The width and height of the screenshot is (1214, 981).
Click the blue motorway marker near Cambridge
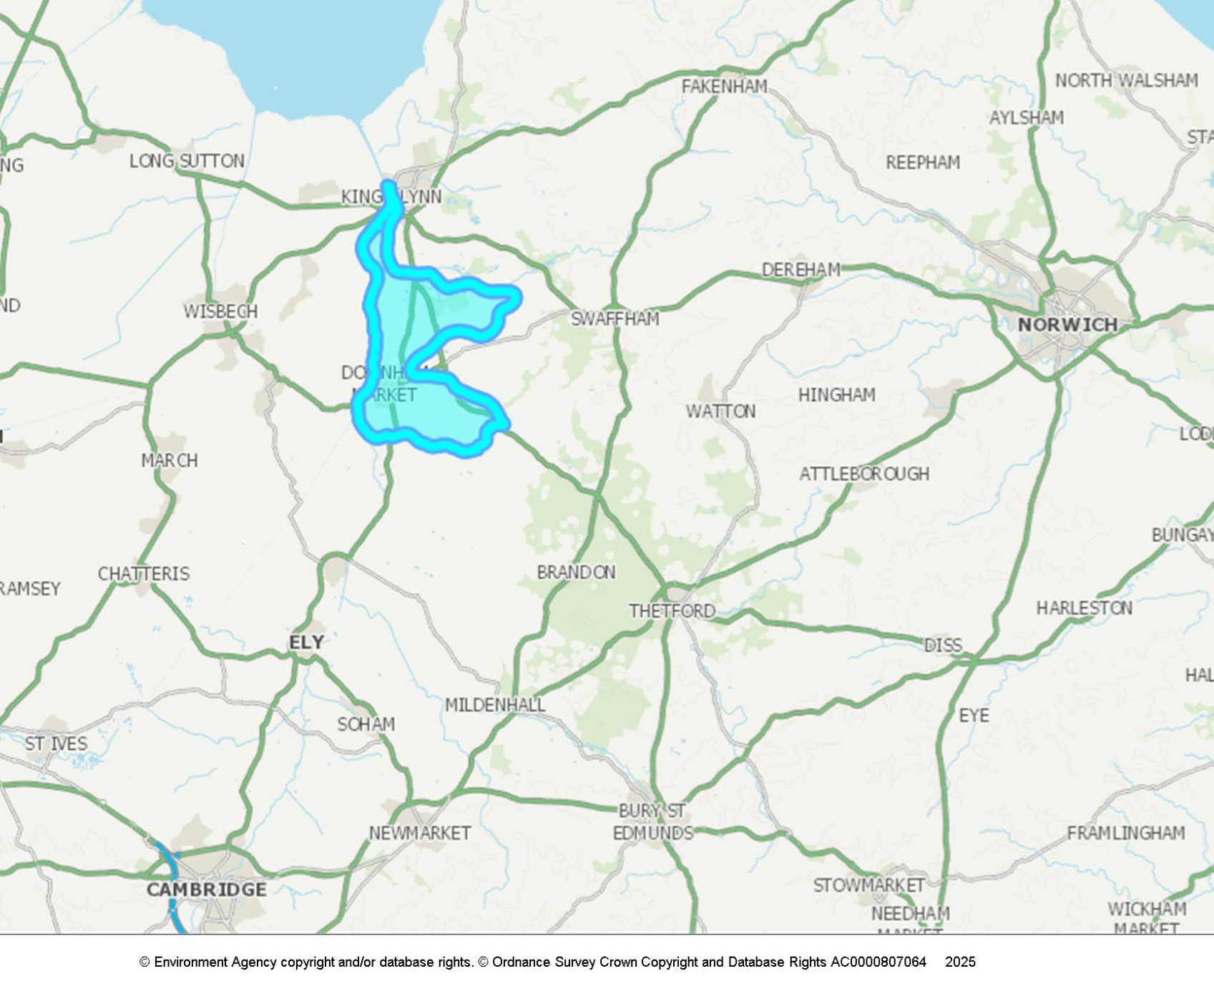172,887
